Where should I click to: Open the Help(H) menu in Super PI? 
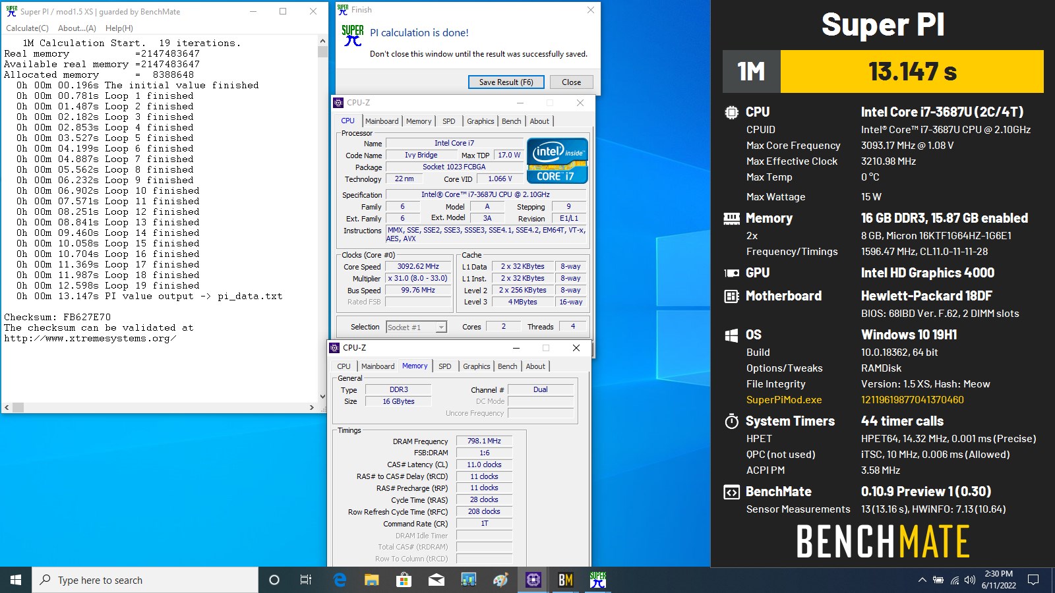click(119, 28)
